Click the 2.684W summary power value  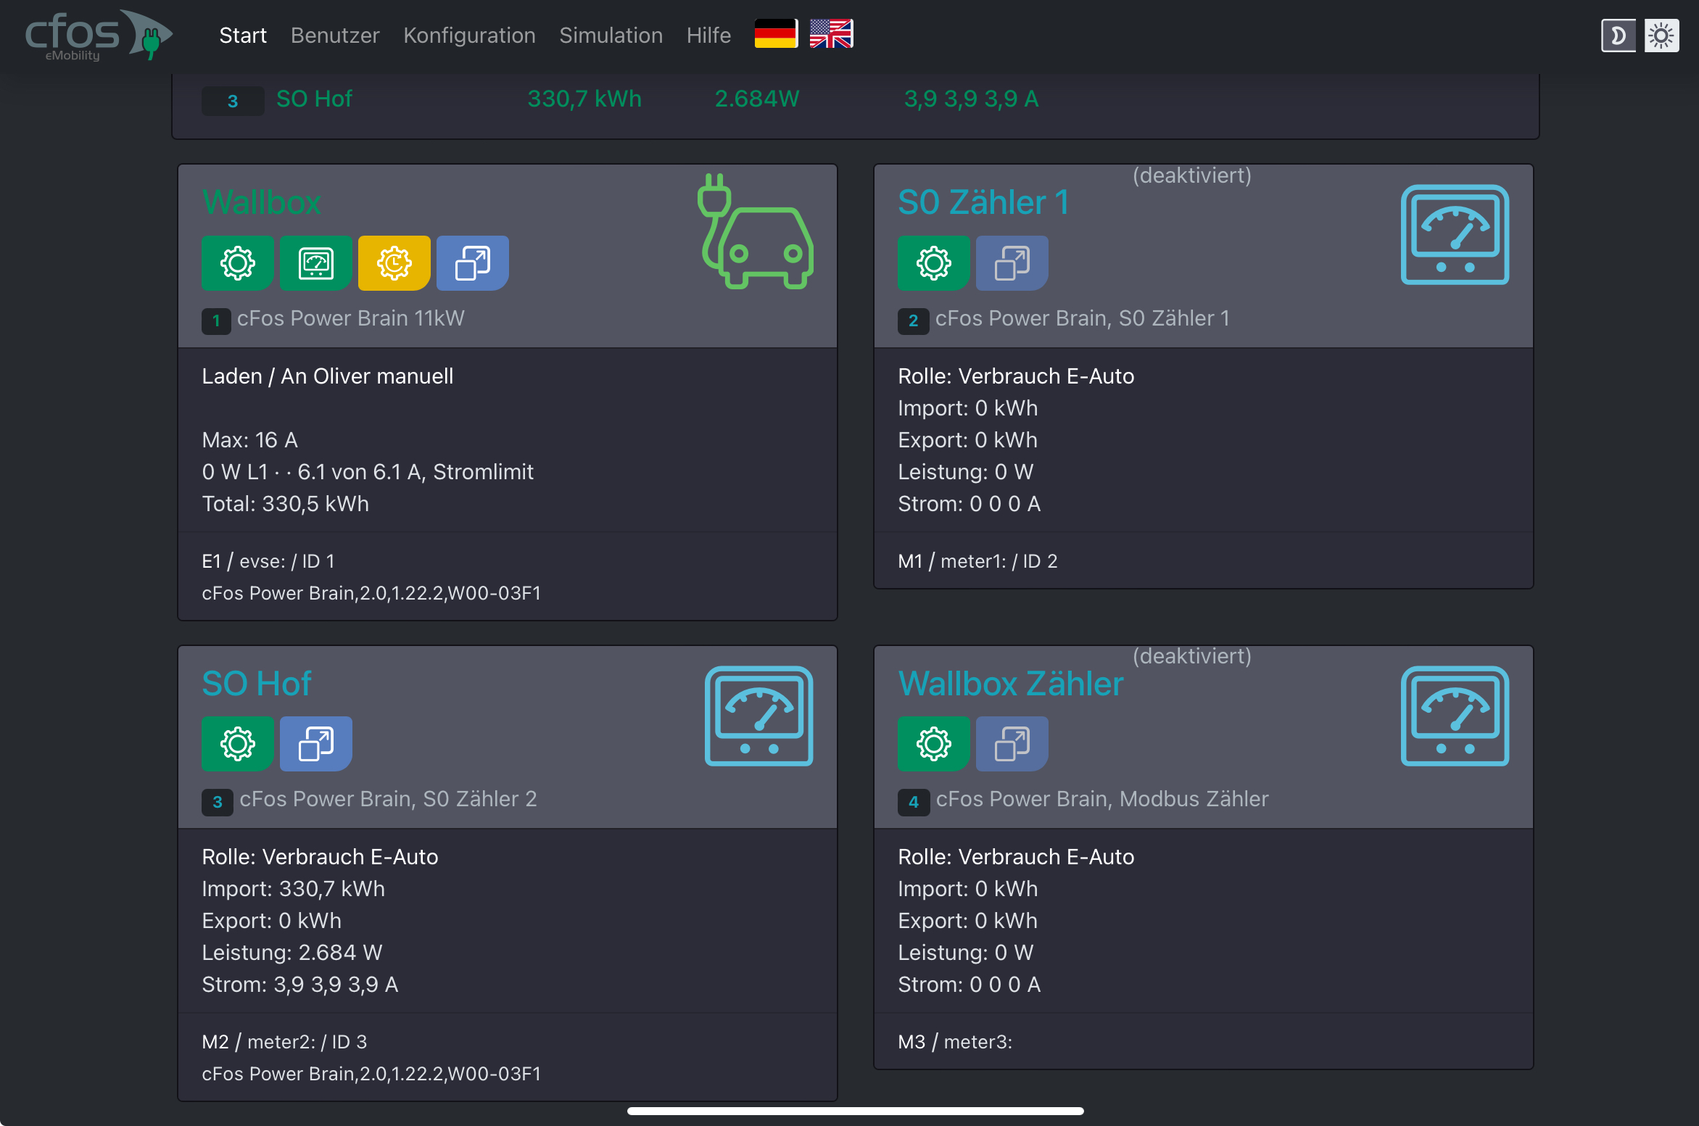point(757,99)
